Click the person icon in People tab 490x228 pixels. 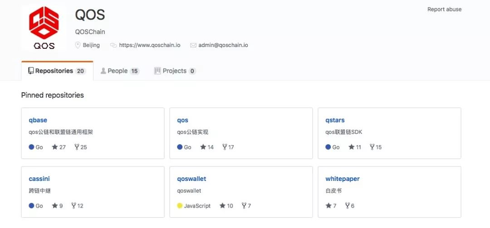tap(103, 71)
